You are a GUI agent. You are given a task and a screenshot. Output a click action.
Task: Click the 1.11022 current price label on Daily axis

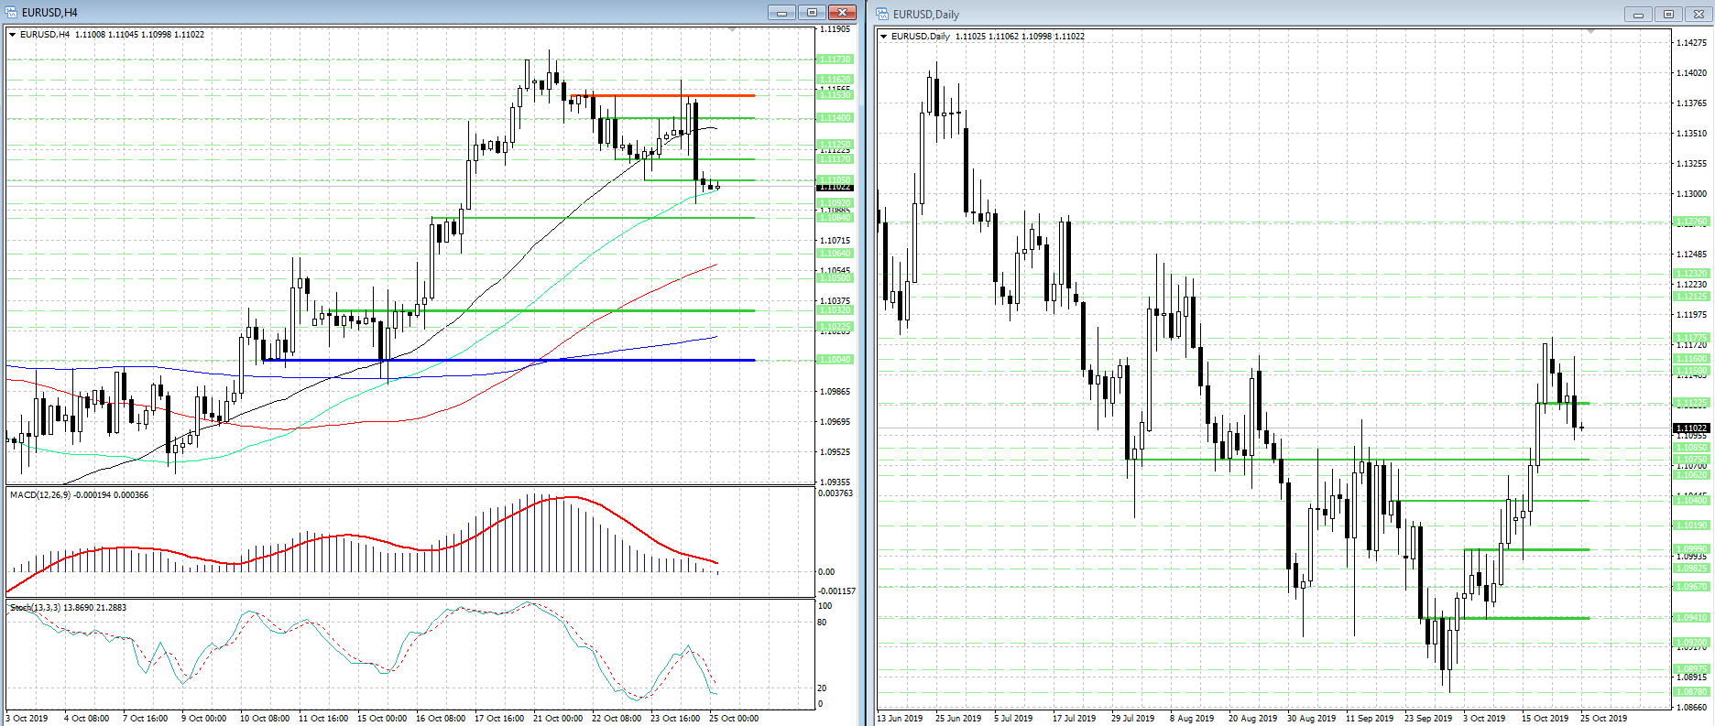coord(1691,428)
